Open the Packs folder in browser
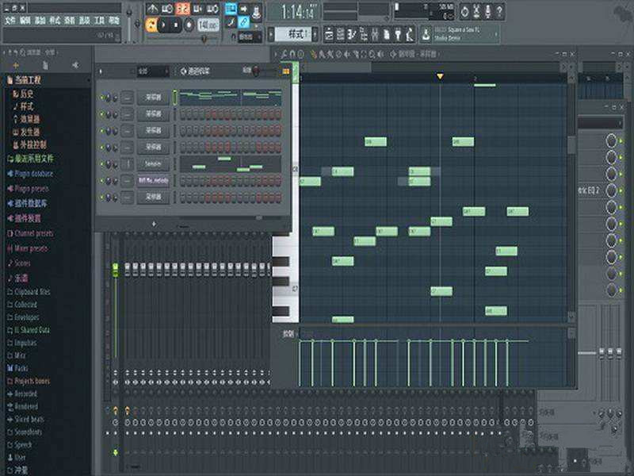The height and width of the screenshot is (476, 634). pyautogui.click(x=21, y=368)
